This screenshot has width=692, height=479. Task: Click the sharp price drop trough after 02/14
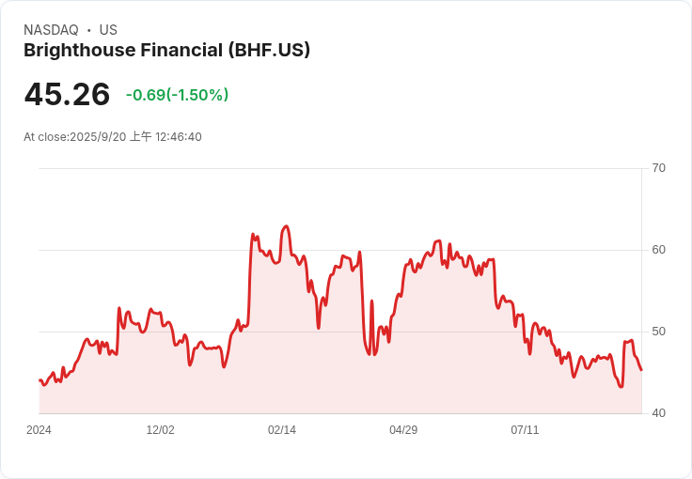(x=369, y=354)
